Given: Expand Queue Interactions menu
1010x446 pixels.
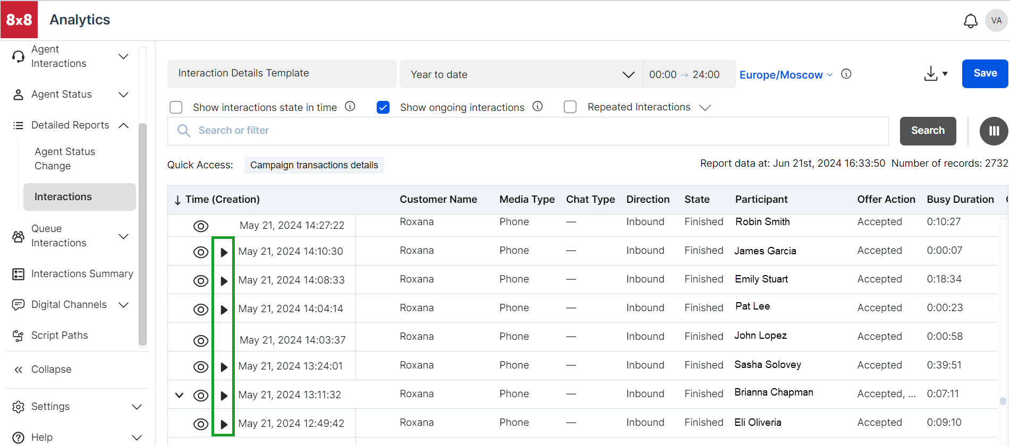Looking at the screenshot, I should point(123,236).
